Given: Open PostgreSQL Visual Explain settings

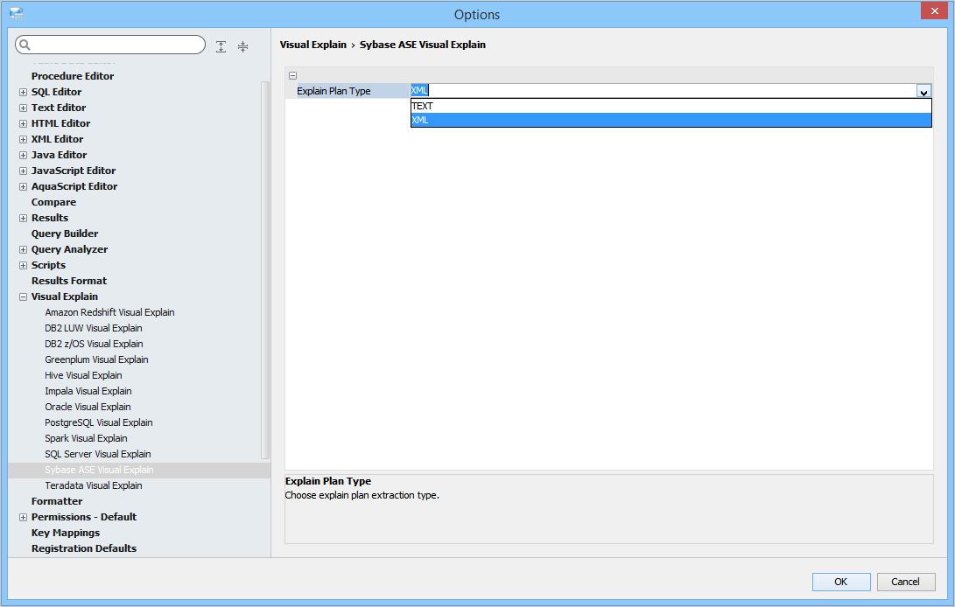Looking at the screenshot, I should 99,423.
